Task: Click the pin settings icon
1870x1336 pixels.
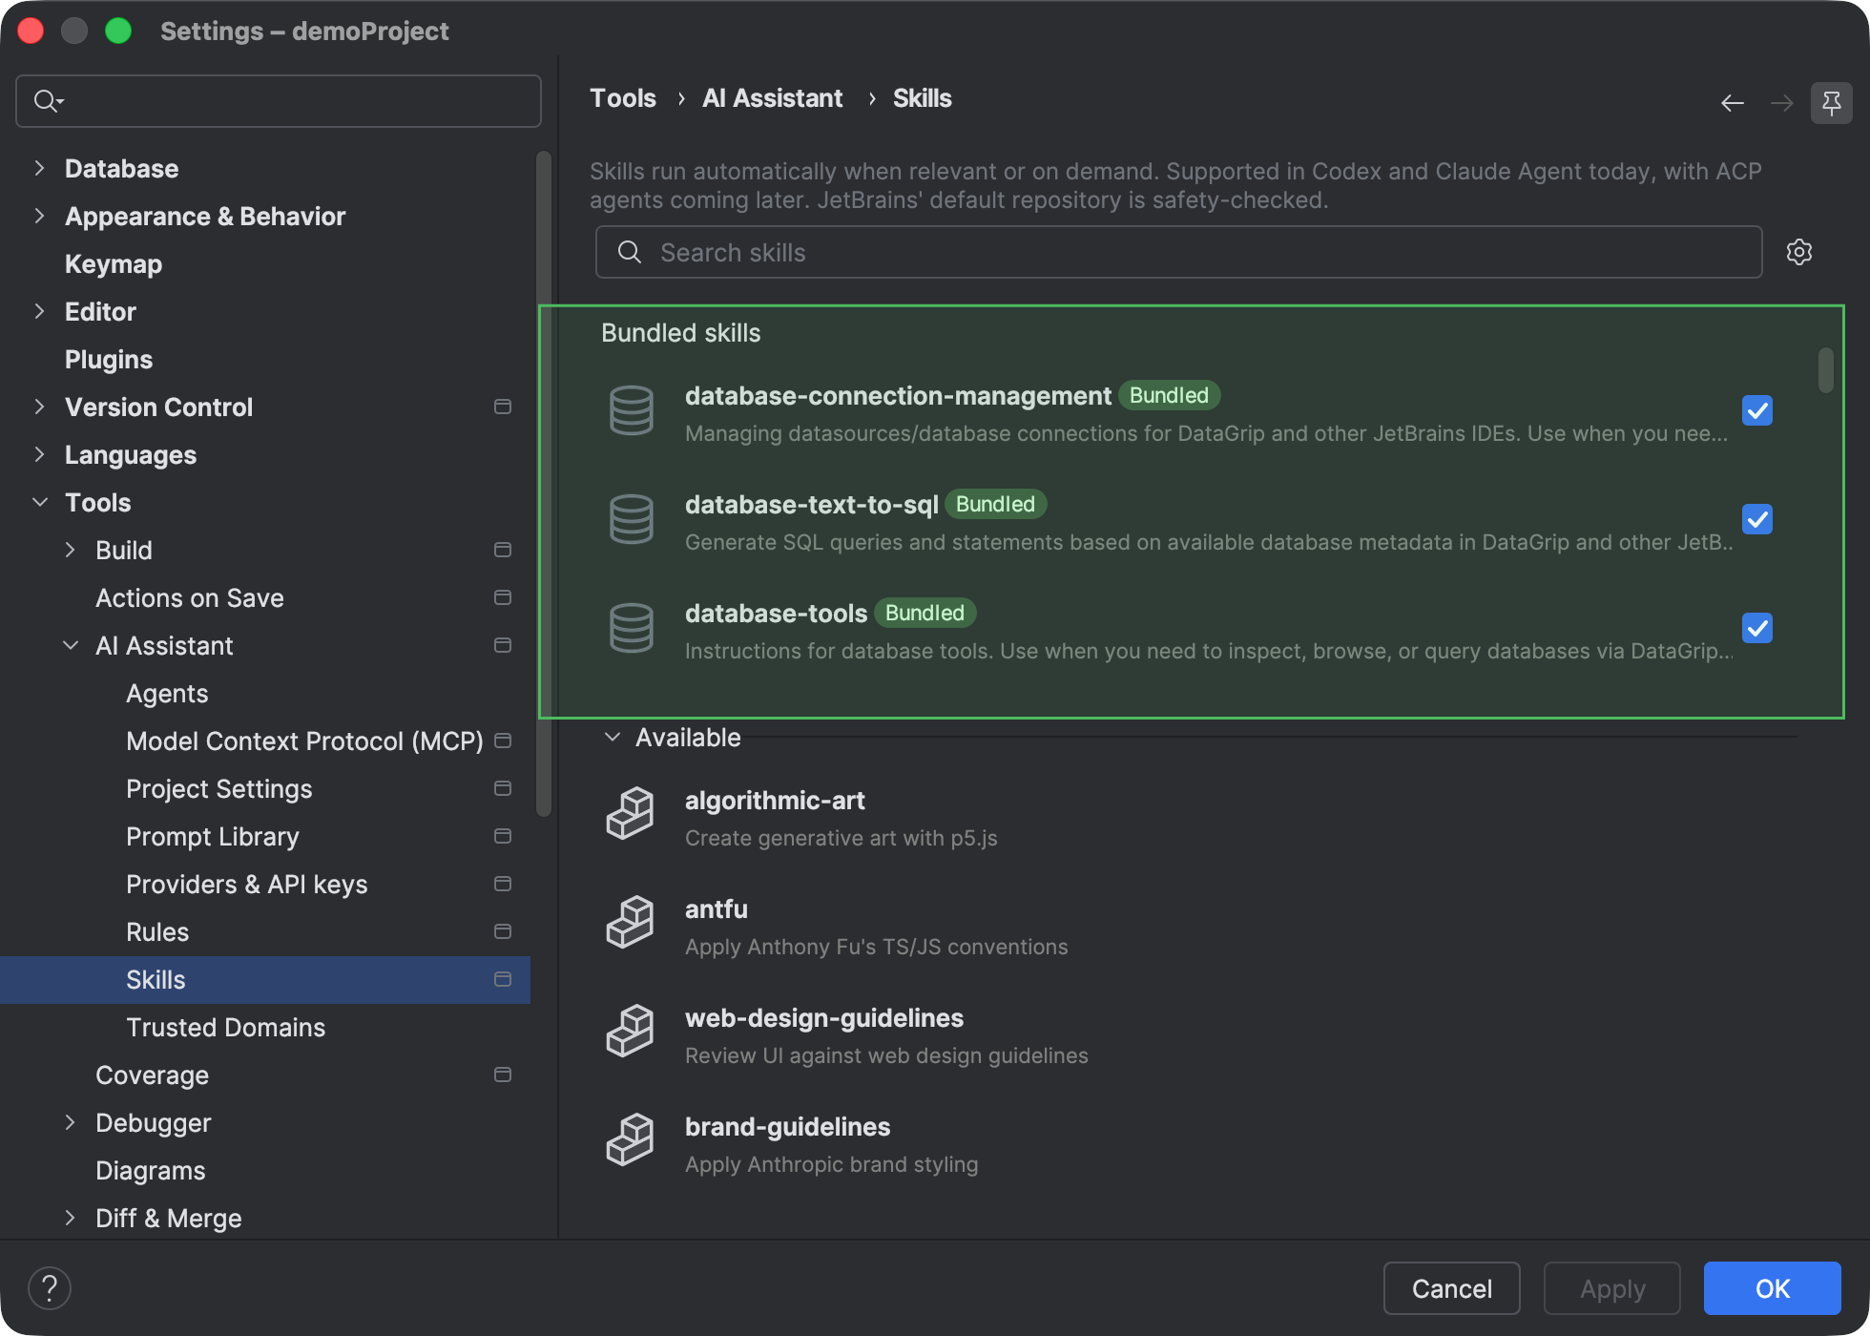Action: pyautogui.click(x=1832, y=102)
